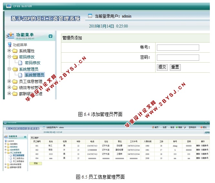The width and height of the screenshot is (215, 183).
Task: Collapse the 员工信息管理 folder in Figure 6.5
Action: tap(5, 152)
